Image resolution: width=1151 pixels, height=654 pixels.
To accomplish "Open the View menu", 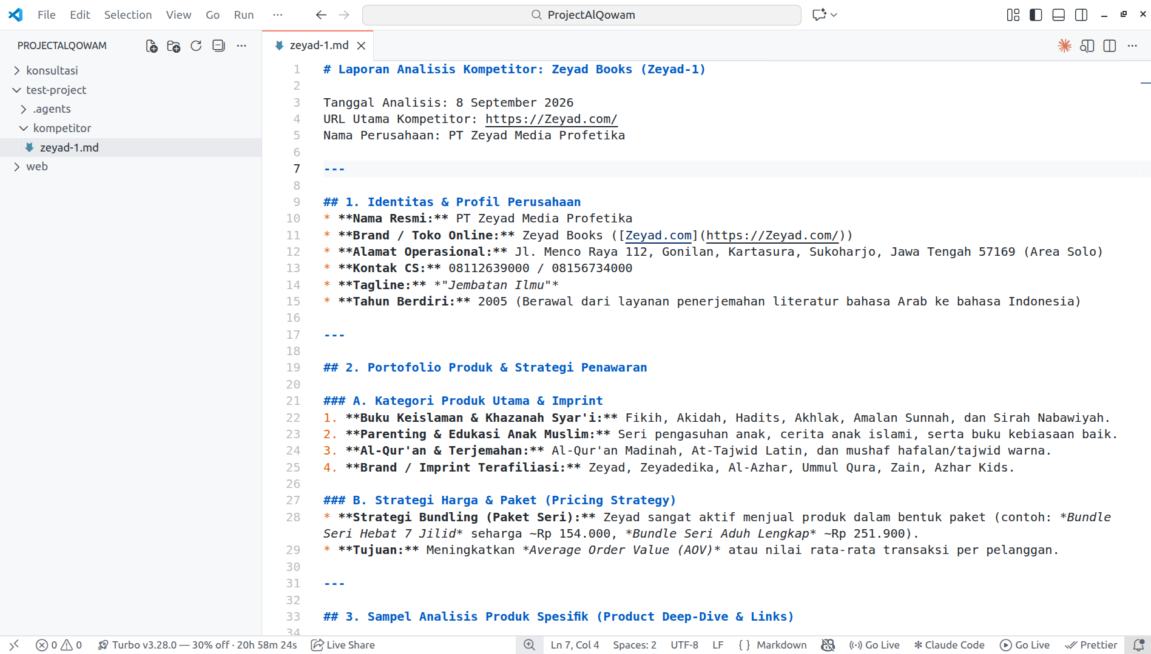I will (178, 15).
